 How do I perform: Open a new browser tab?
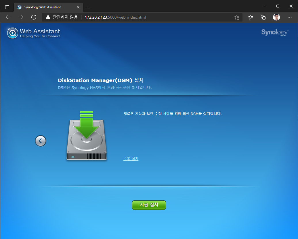tap(88, 7)
